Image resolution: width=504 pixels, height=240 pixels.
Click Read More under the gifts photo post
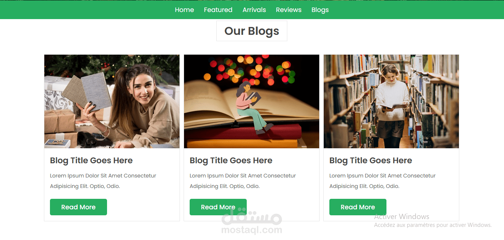pos(78,207)
